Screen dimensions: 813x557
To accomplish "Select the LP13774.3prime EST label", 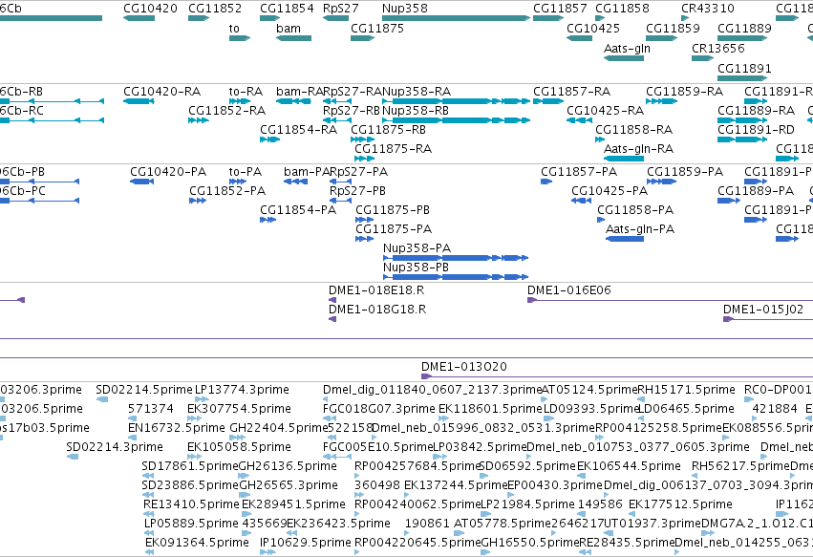I will coord(242,390).
